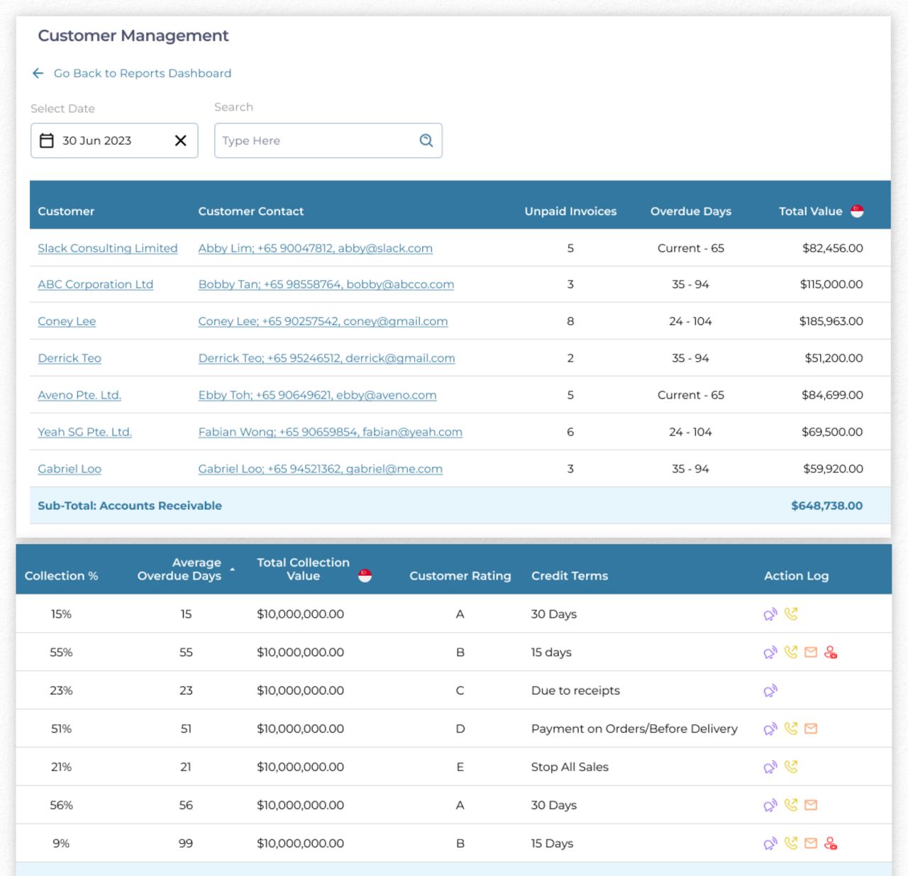
Task: Click the envelope icon in the 51% collection row
Action: 811,728
